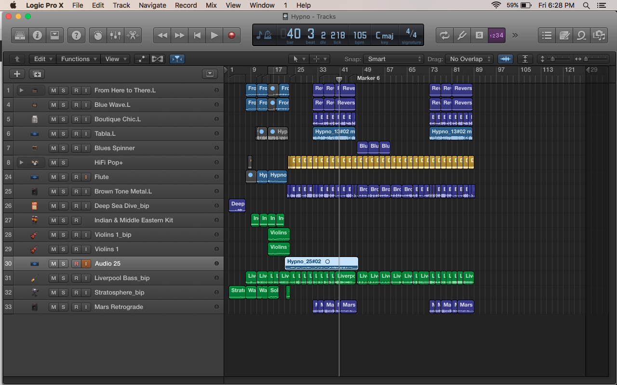Toggle the Solo mode button in the control bar
The height and width of the screenshot is (385, 617).
(479, 35)
